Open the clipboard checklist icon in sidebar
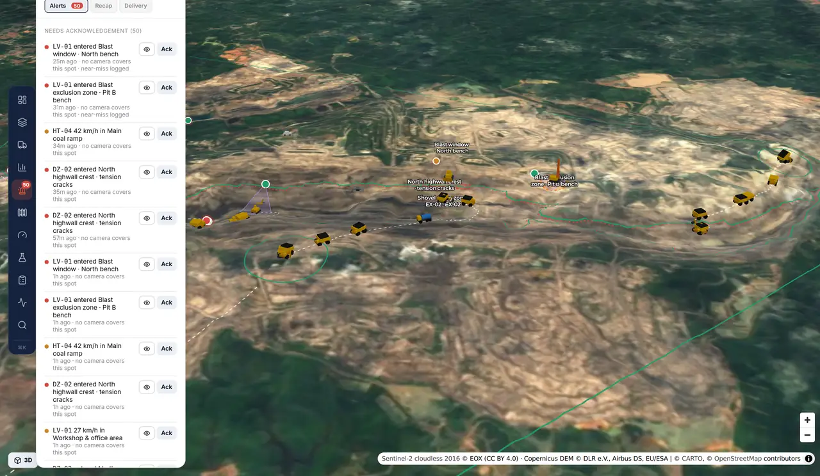 click(22, 280)
